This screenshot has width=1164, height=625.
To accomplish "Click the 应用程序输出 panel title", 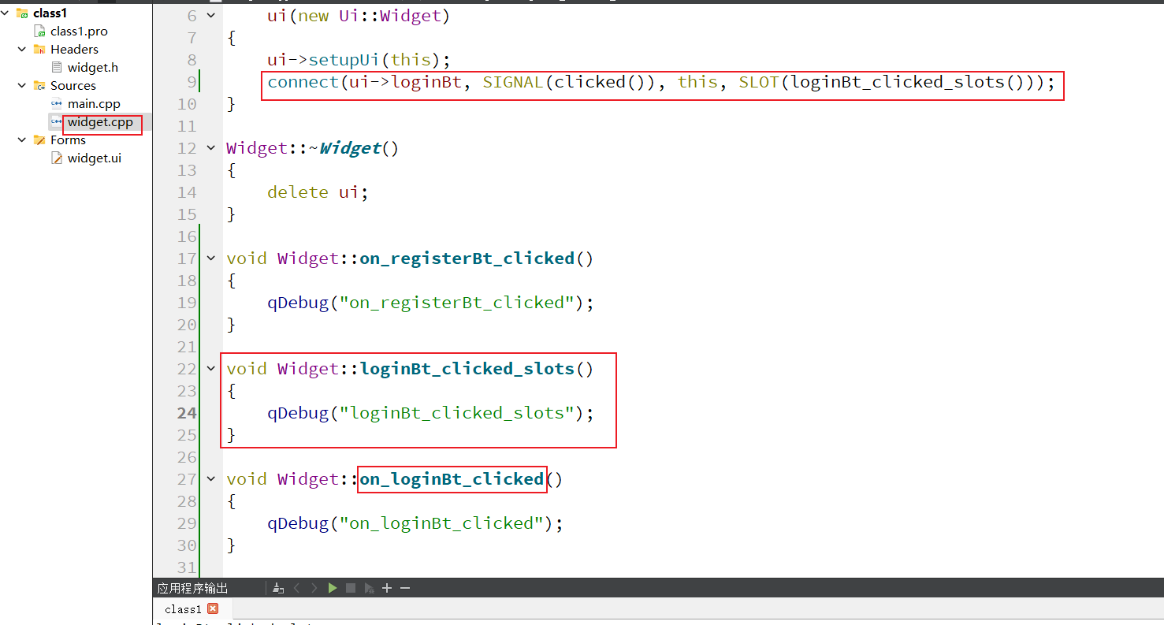I will click(x=192, y=588).
